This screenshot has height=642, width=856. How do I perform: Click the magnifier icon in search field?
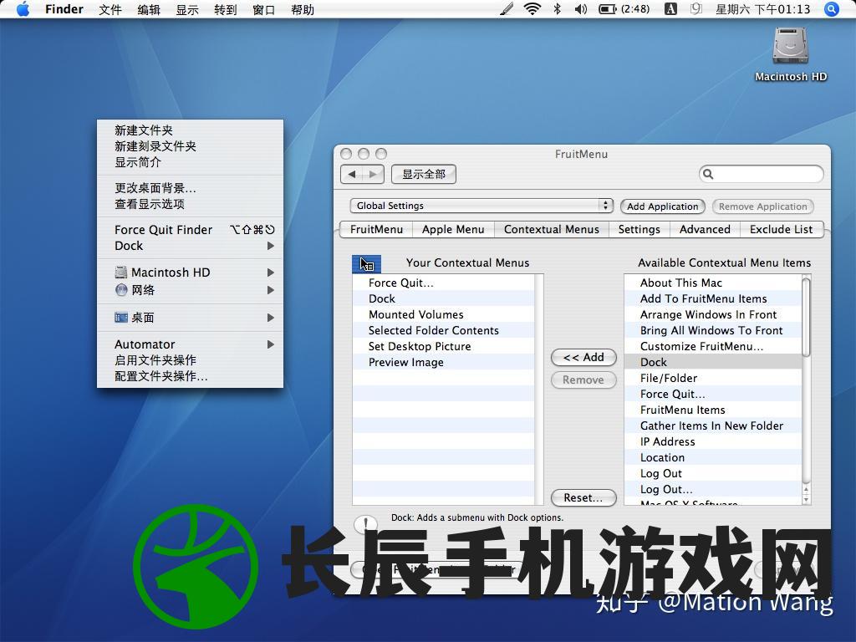(708, 174)
